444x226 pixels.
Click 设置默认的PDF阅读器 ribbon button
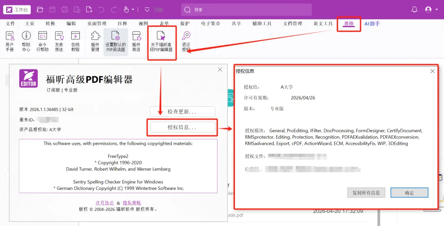point(116,42)
